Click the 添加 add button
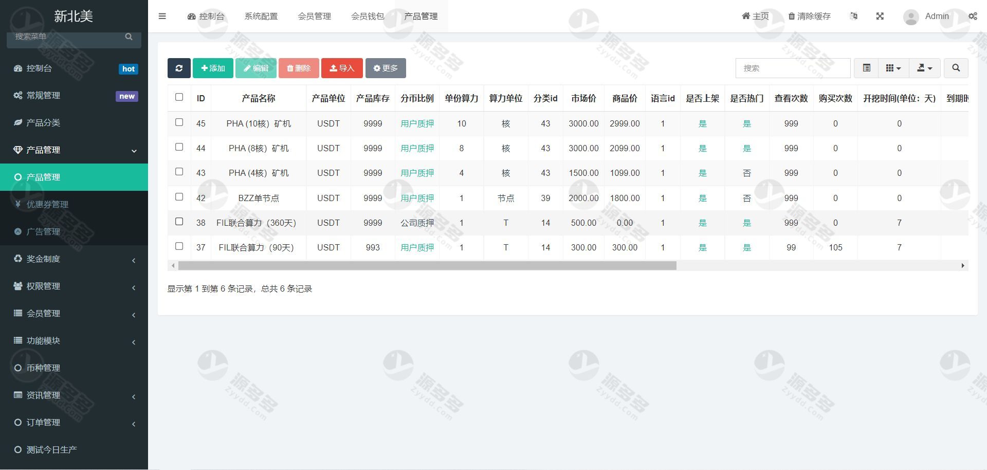This screenshot has width=987, height=470. (213, 68)
